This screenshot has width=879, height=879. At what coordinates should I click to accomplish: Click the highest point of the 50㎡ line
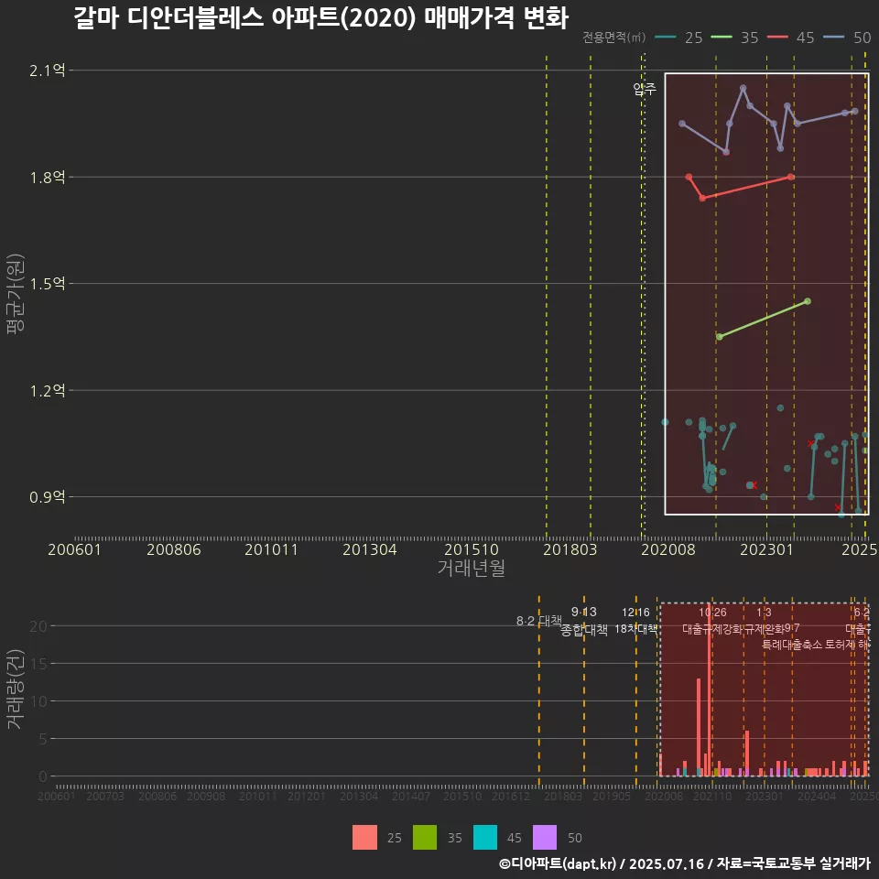coord(743,88)
